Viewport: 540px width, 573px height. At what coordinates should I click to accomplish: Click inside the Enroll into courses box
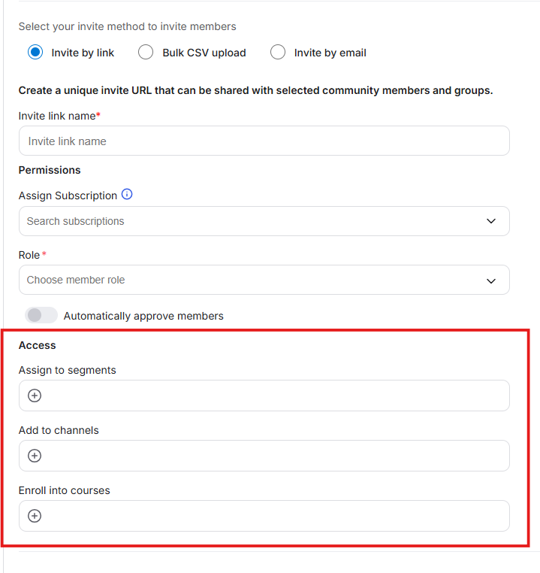pyautogui.click(x=270, y=516)
